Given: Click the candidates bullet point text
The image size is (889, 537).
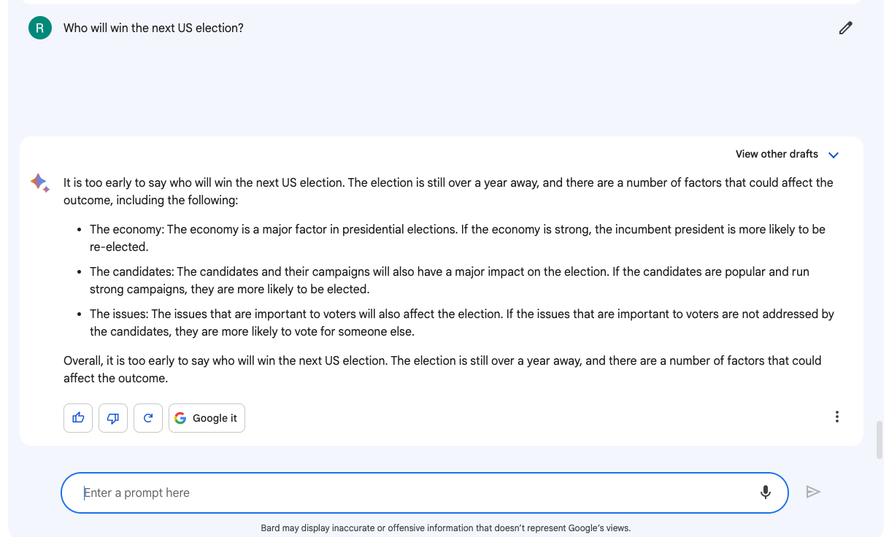Looking at the screenshot, I should coord(450,280).
